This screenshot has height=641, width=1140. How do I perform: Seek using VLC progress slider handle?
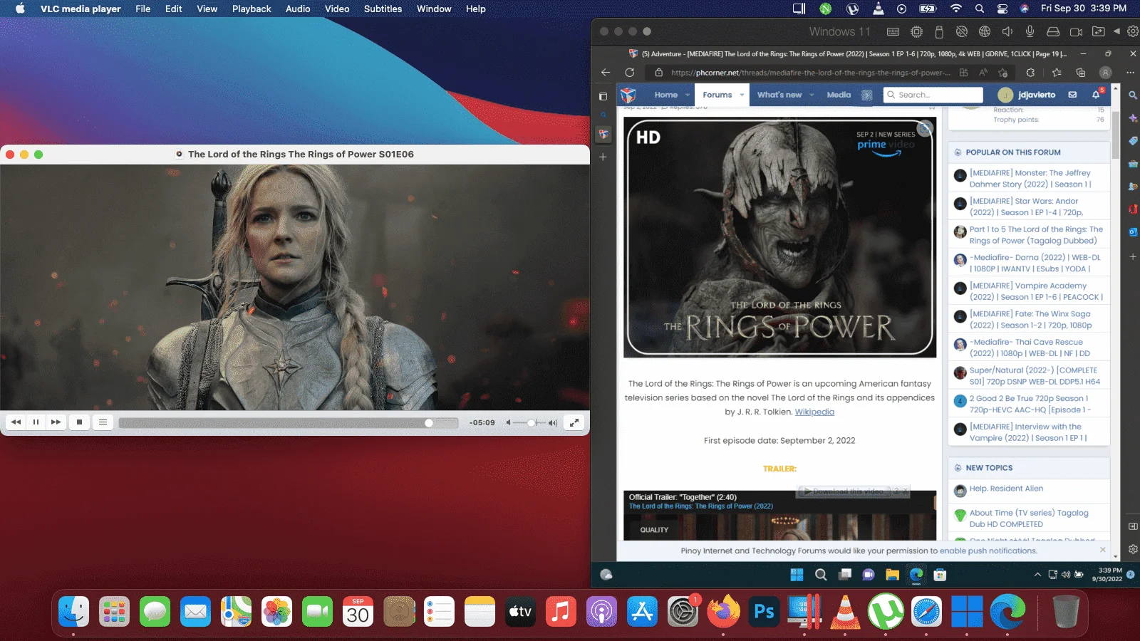tap(429, 423)
